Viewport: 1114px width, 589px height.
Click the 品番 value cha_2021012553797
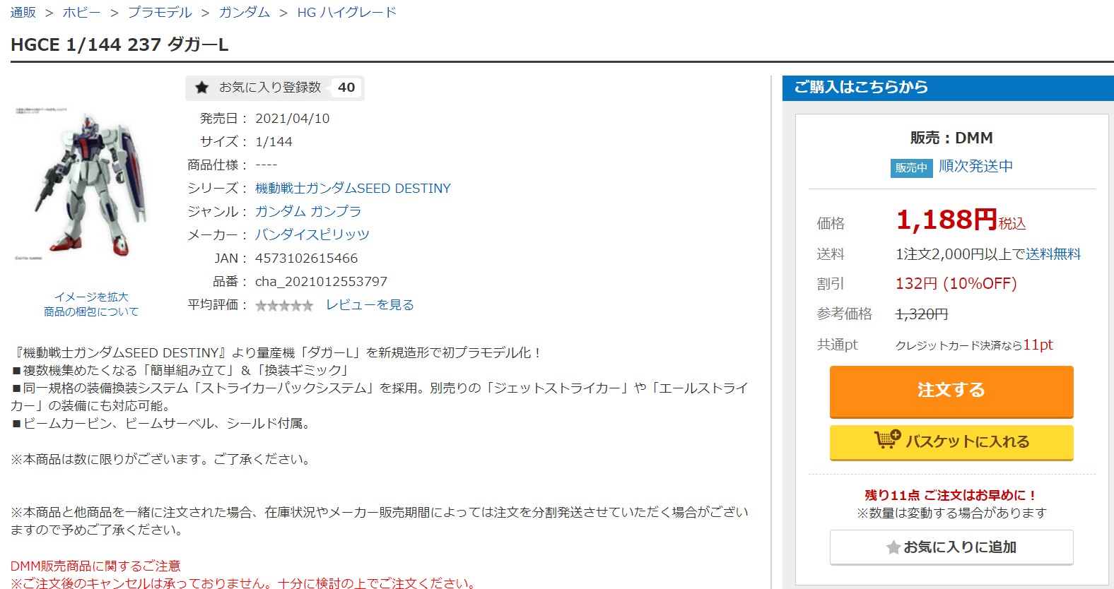coord(322,282)
